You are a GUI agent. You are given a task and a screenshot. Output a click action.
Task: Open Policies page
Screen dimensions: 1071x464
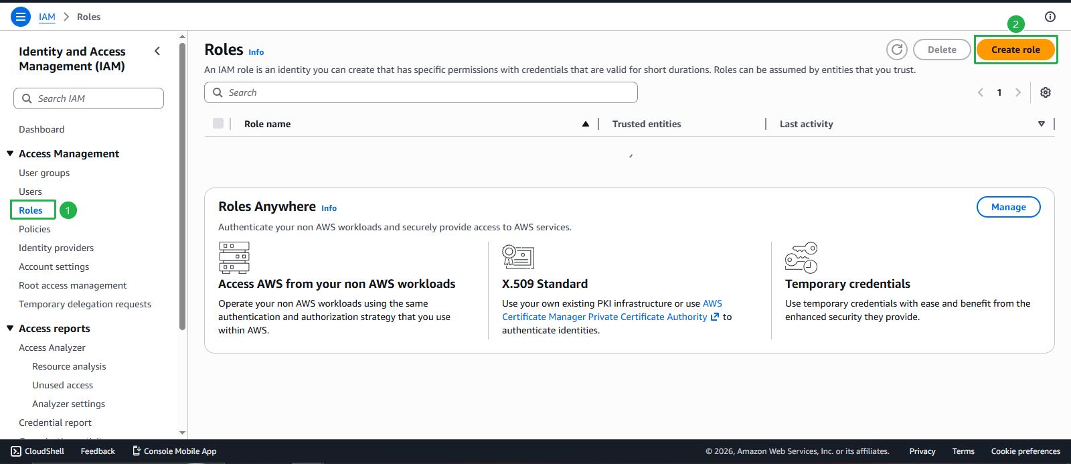35,229
